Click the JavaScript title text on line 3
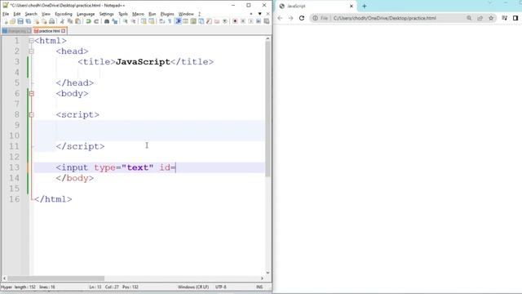The height and width of the screenshot is (294, 522). pyautogui.click(x=143, y=62)
